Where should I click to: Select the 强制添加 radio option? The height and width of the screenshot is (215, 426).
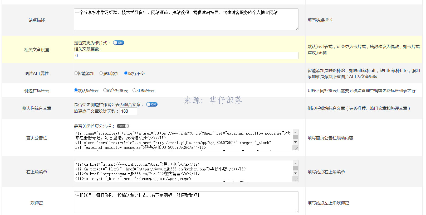pos(101,73)
